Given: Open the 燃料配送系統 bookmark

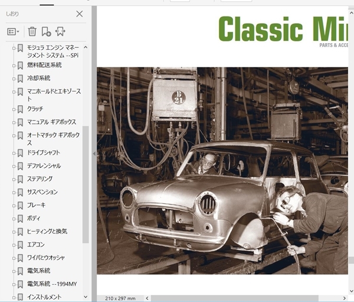Looking at the screenshot, I should (x=44, y=65).
